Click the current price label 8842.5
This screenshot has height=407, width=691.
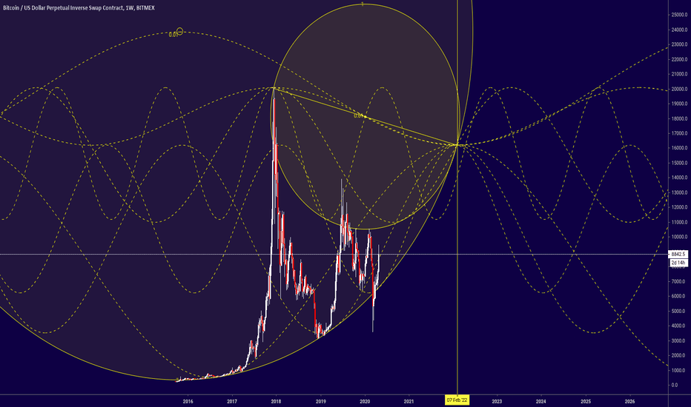678,255
